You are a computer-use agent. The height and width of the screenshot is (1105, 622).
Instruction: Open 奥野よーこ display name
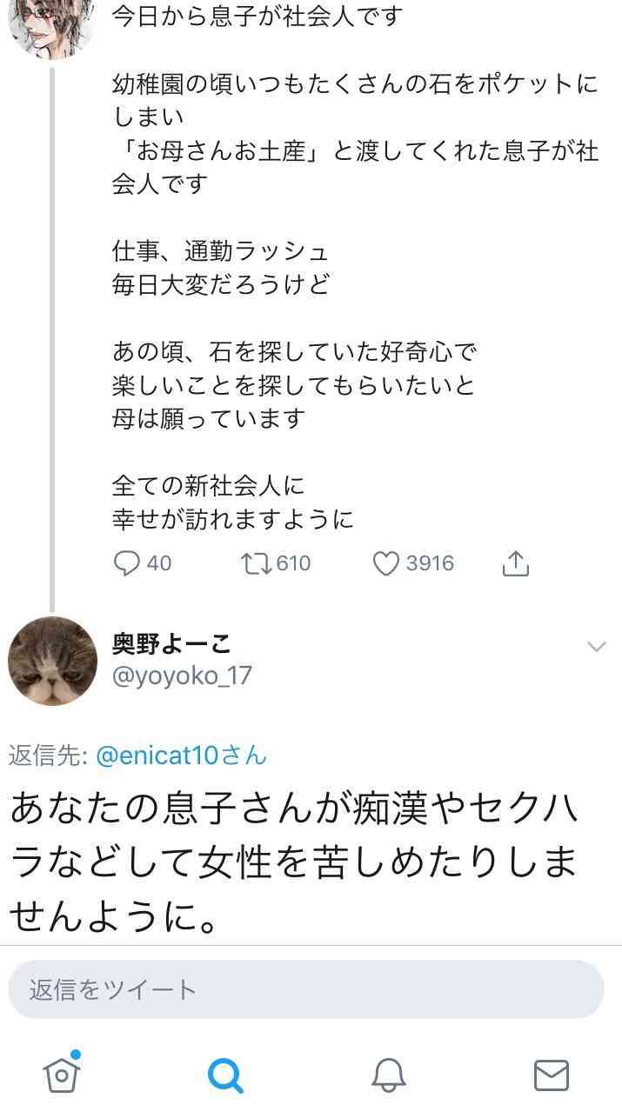click(171, 643)
